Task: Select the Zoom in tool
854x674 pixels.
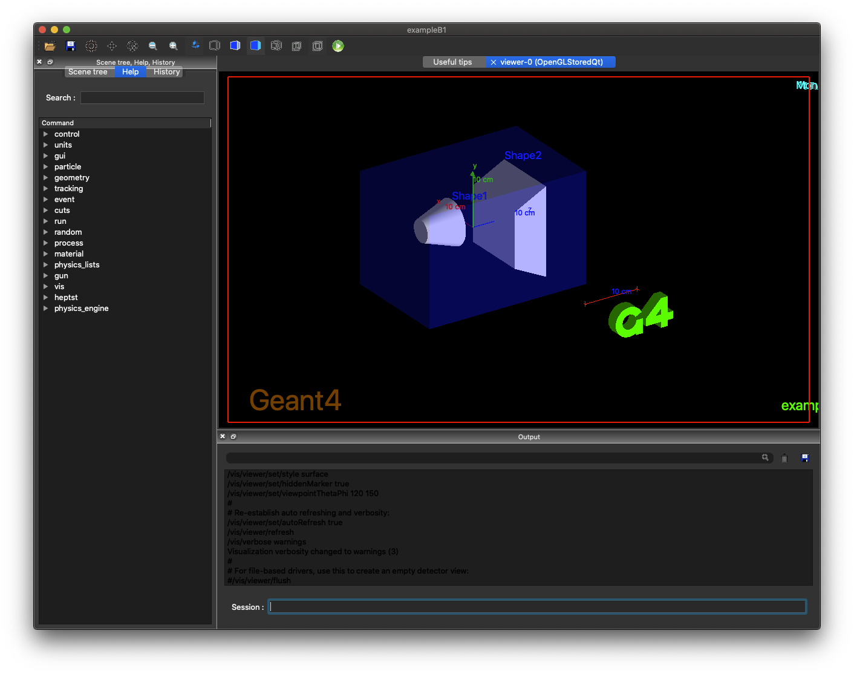Action: coord(174,46)
